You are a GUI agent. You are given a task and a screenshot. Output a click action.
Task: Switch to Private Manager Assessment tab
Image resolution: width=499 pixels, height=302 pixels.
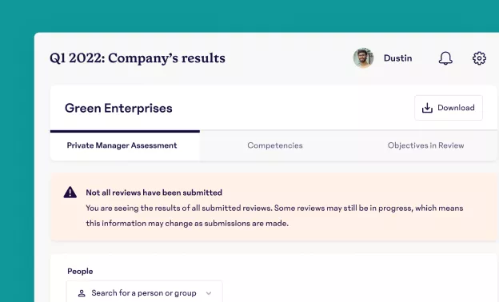125,145
